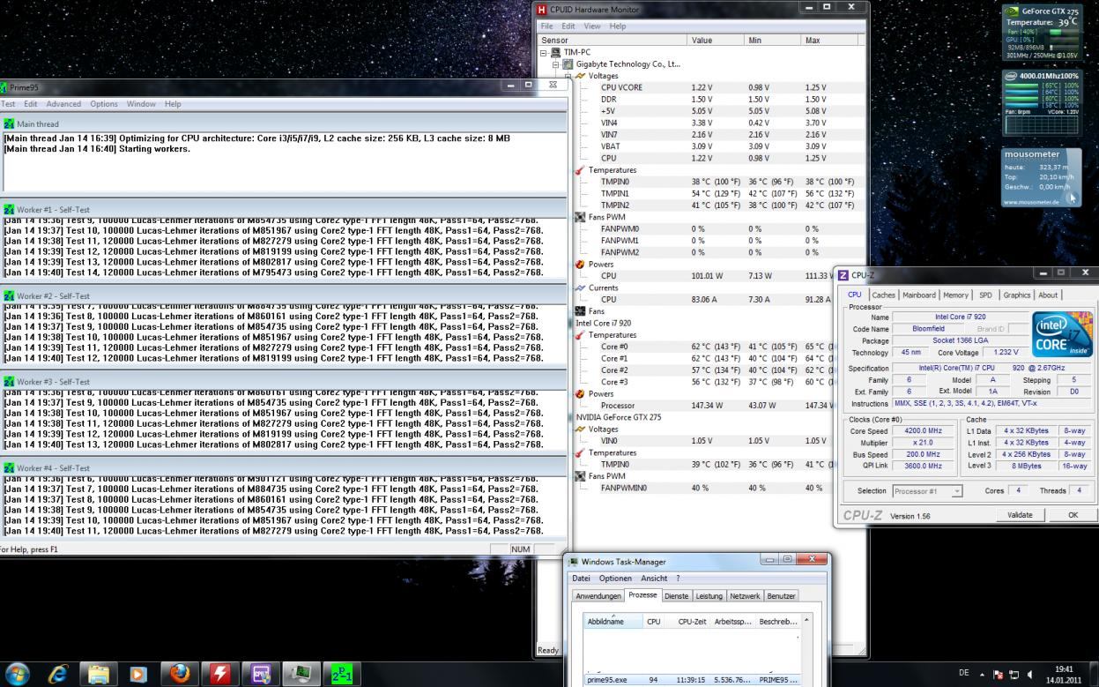Select NVIDIA GeForce GTX 275 node
Image resolution: width=1099 pixels, height=687 pixels.
pos(620,417)
